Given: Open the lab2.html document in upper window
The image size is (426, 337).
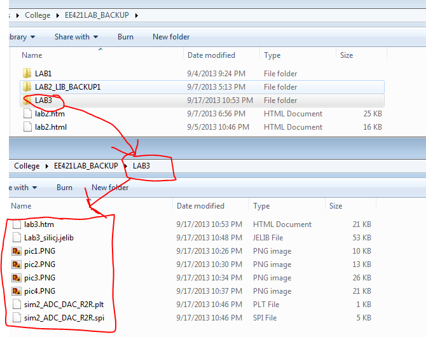Looking at the screenshot, I should click(x=51, y=127).
